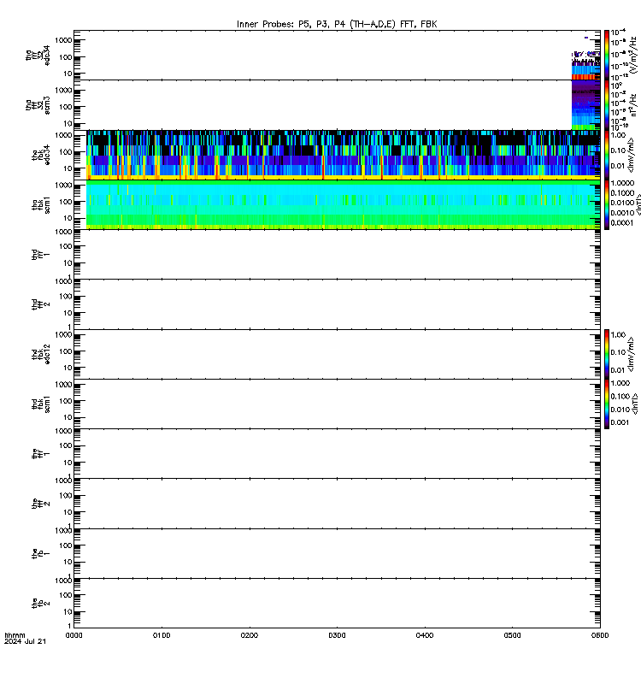This screenshot has width=641, height=684.
Task: Click the 0500 time tick label
Action: click(x=512, y=635)
